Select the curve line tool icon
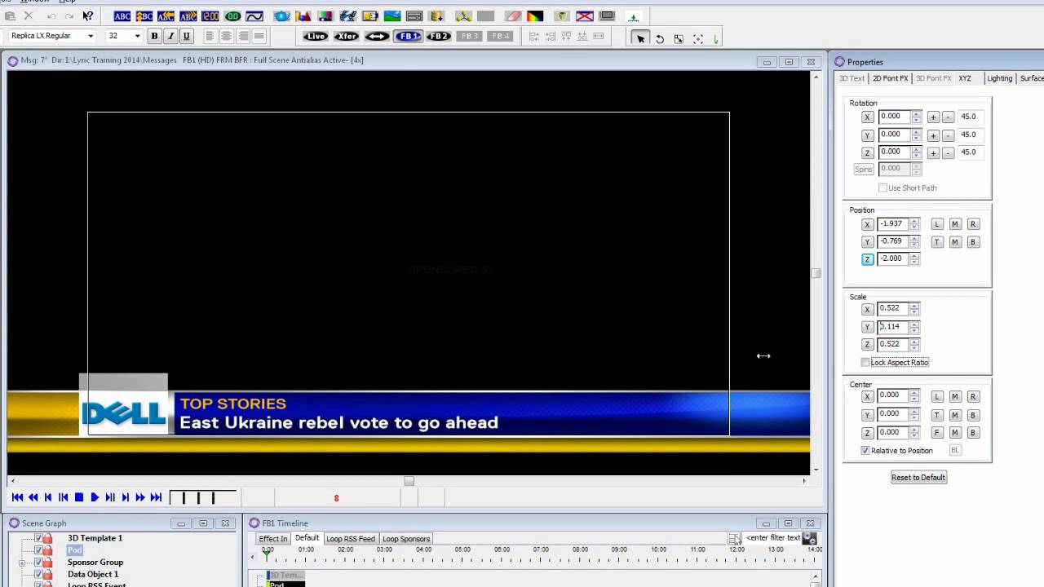Image resolution: width=1044 pixels, height=587 pixels. (x=254, y=15)
